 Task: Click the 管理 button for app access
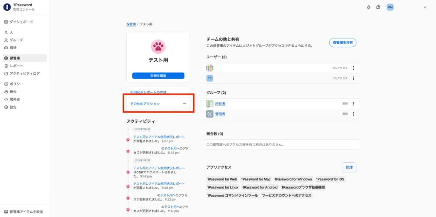coord(349,167)
